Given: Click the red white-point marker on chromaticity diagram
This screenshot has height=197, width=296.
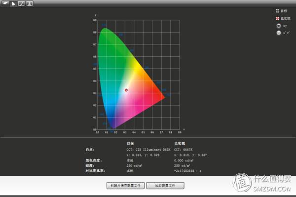Looking at the screenshot, I should (126, 90).
